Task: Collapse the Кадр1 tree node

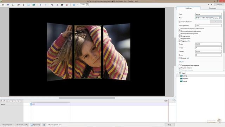Action: [178, 73]
